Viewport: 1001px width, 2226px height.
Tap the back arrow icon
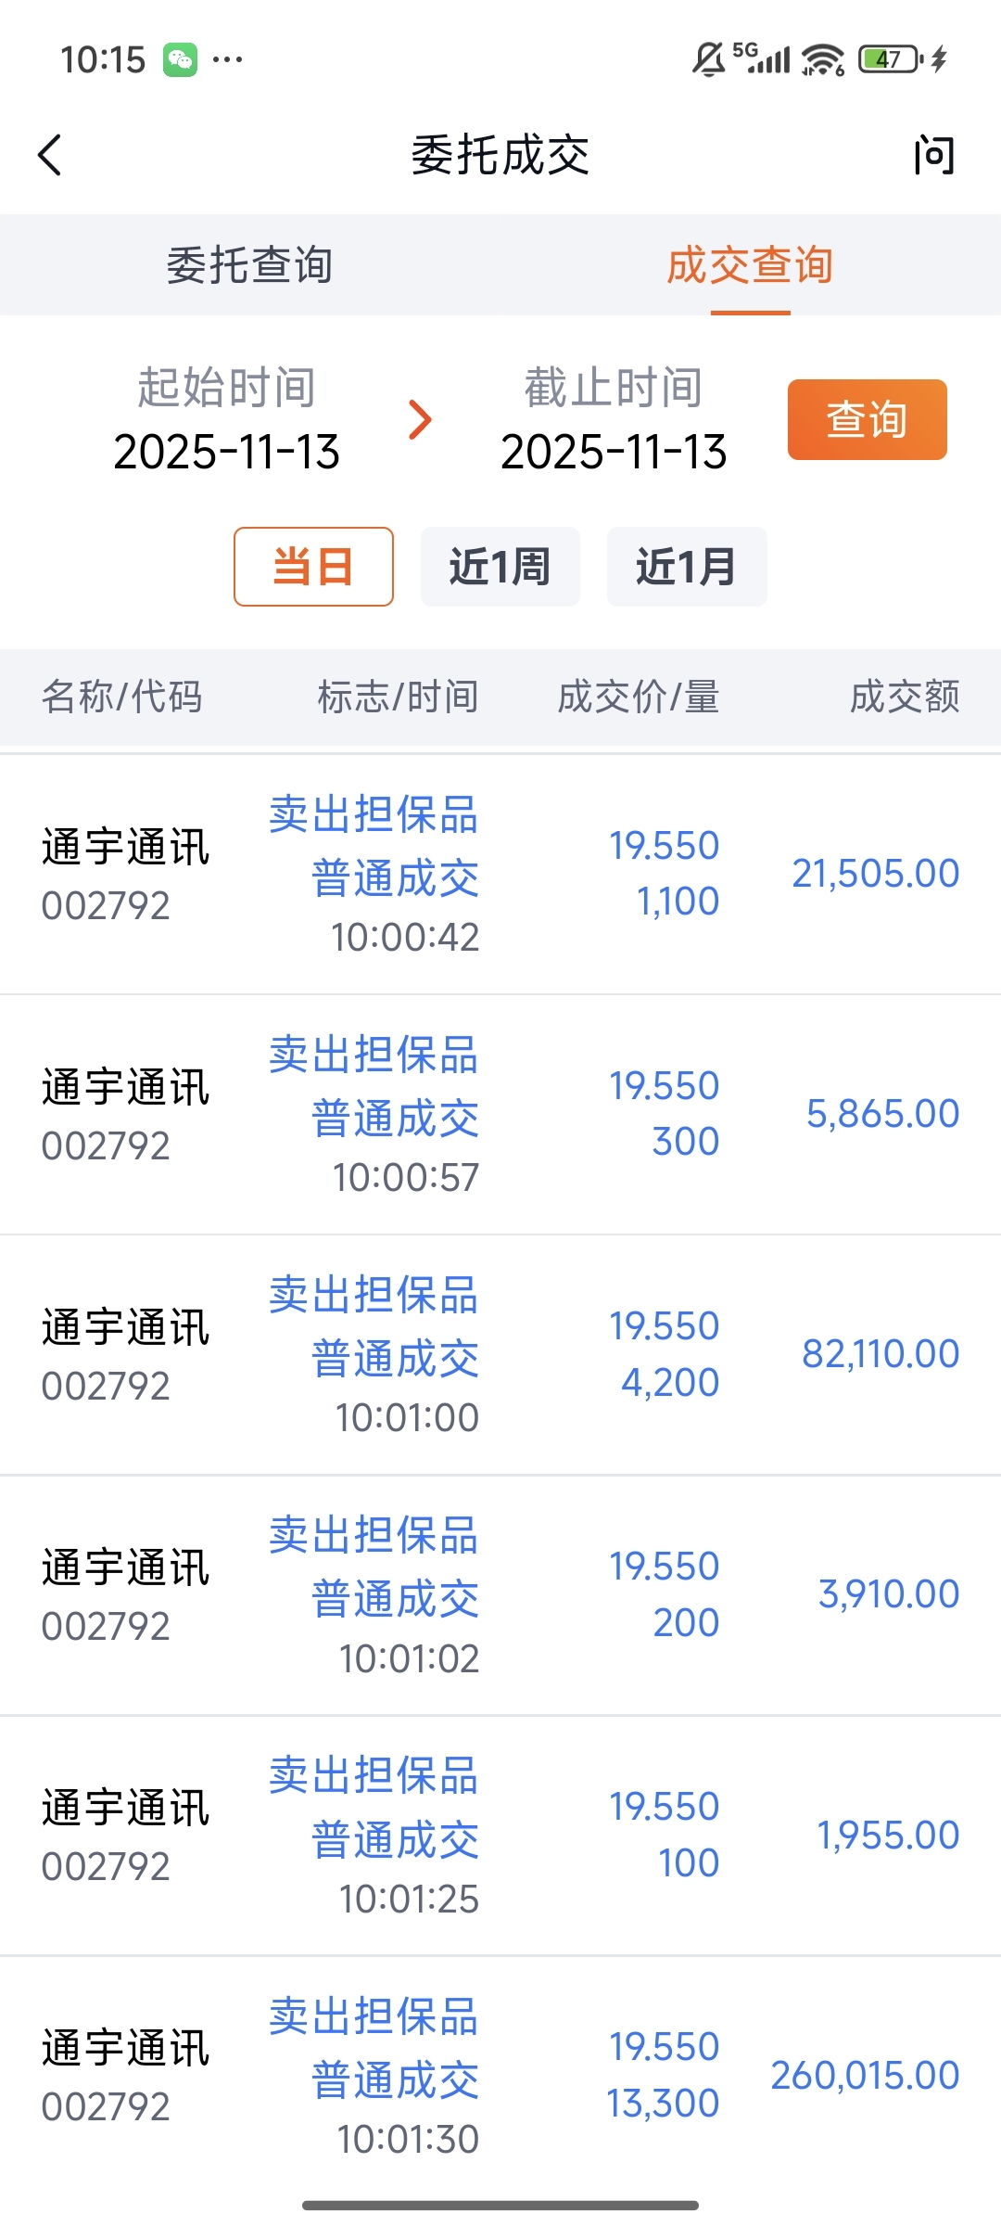click(51, 155)
